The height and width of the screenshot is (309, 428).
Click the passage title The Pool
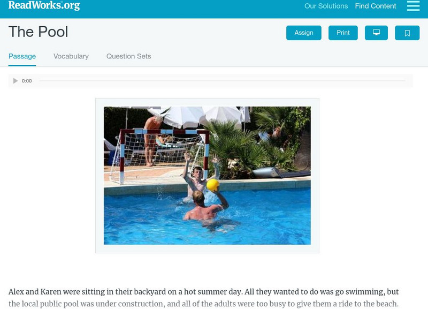click(x=38, y=32)
